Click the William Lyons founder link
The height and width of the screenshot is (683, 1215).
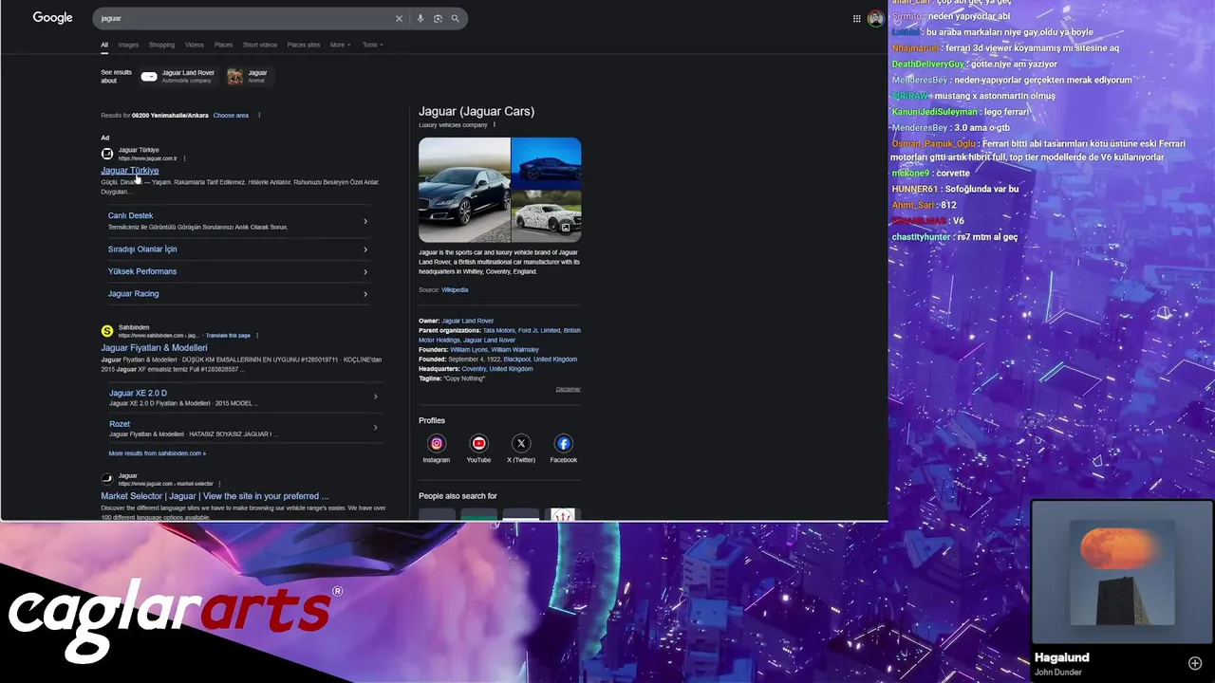coord(468,349)
